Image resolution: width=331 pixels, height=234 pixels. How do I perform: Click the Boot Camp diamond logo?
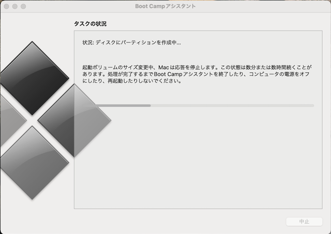[x=55, y=121]
